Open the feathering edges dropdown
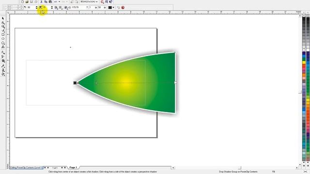Image resolution: width=310 pixels, height=174 pixels. point(61,8)
